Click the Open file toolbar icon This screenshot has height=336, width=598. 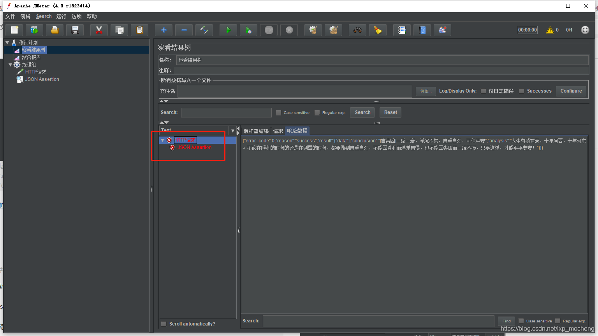pyautogui.click(x=55, y=30)
